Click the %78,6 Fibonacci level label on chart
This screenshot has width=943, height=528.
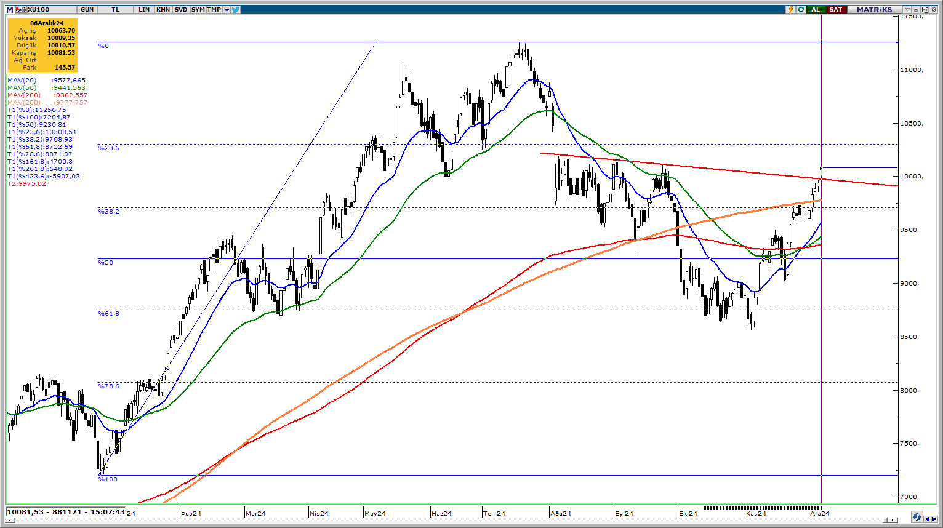(x=109, y=386)
